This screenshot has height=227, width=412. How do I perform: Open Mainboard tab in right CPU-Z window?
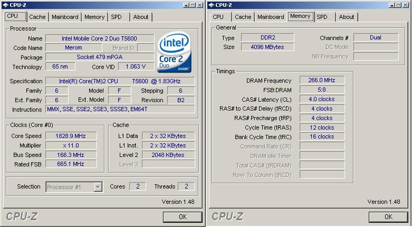pos(271,17)
